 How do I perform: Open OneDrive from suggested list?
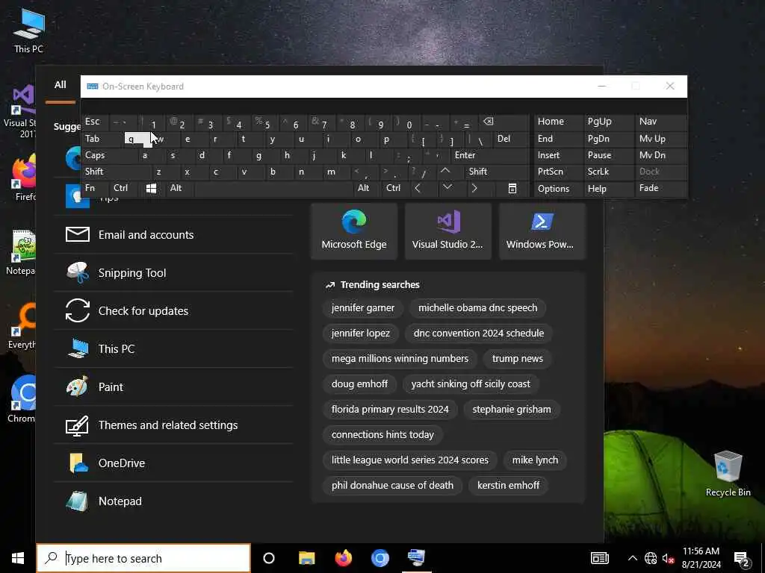point(173,463)
